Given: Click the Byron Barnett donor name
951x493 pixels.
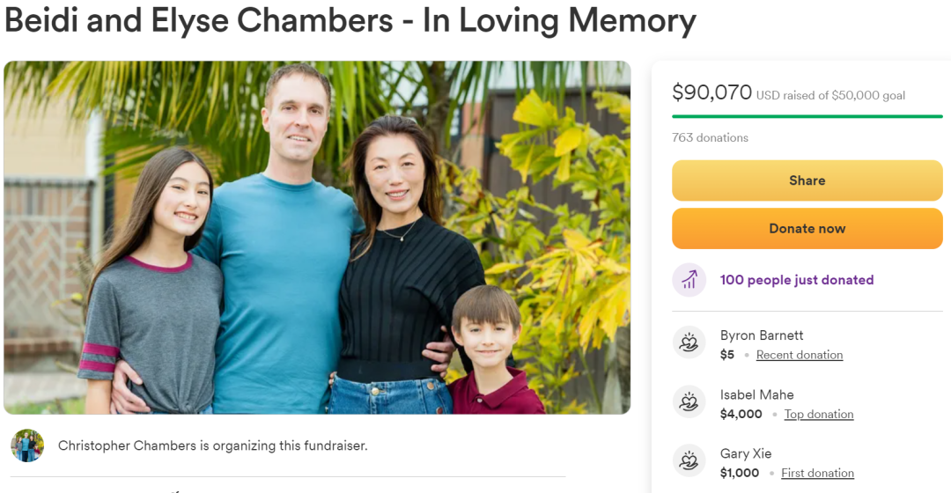Looking at the screenshot, I should point(762,335).
